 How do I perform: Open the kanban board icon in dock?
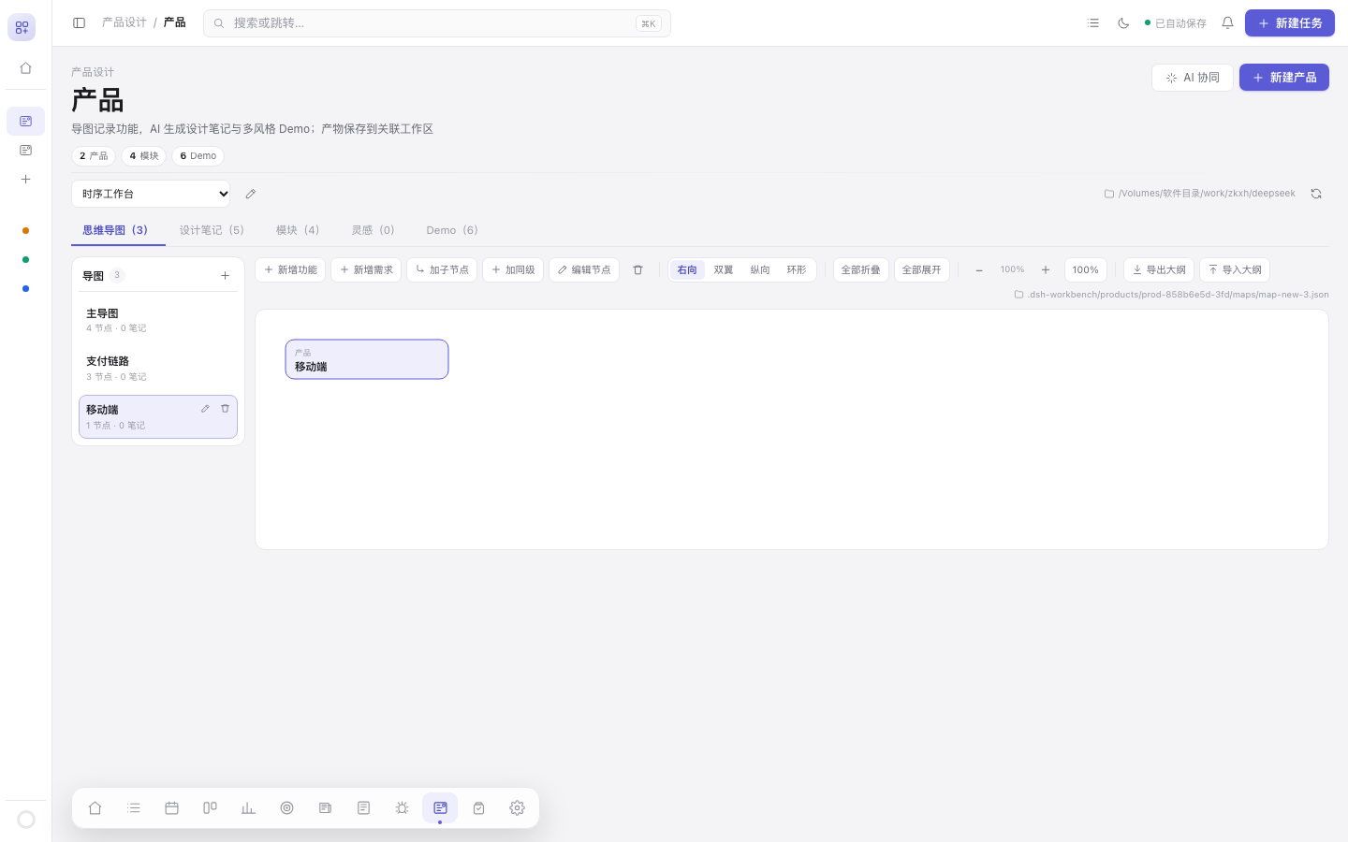(210, 807)
